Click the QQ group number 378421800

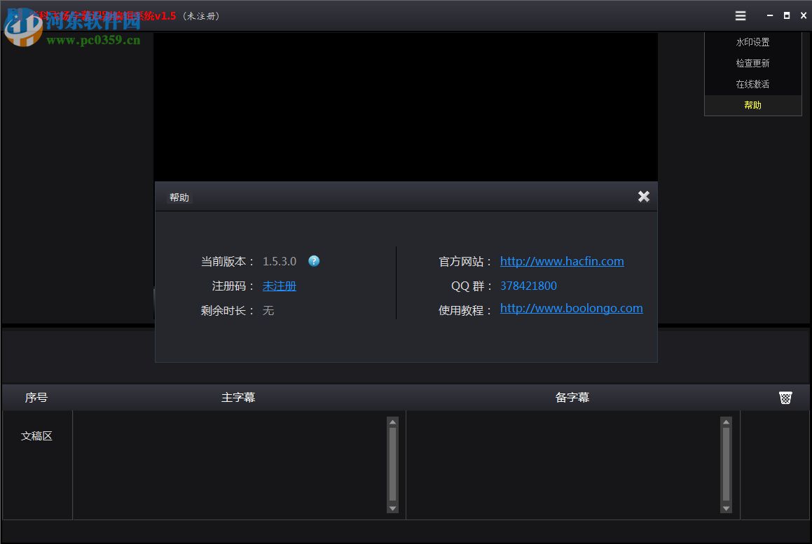pos(528,286)
